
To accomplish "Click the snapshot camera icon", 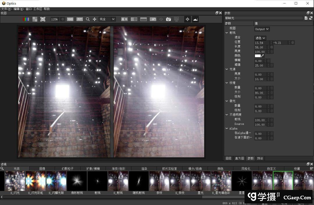I will [x=168, y=19].
